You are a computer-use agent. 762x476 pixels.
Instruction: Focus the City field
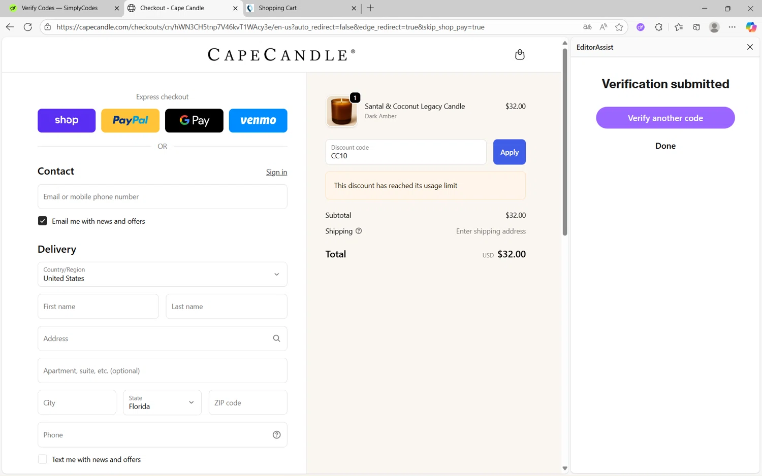click(77, 402)
